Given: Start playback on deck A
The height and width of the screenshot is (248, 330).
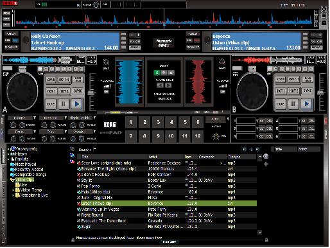Looking at the screenshot, I should 77,104.
